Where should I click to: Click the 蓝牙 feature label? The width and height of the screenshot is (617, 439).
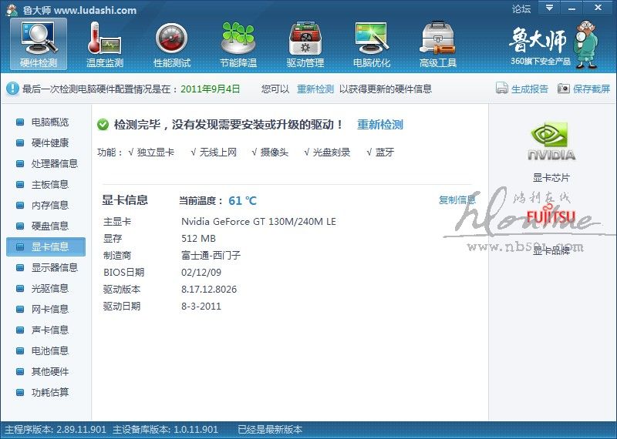tap(384, 152)
